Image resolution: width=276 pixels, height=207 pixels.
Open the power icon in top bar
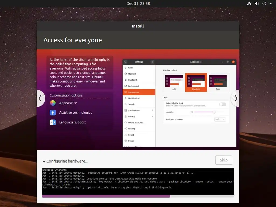coord(264,4)
